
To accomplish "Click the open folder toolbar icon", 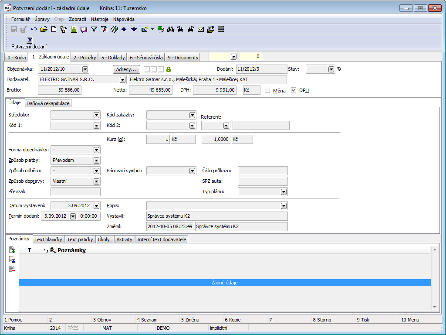I will [44, 29].
